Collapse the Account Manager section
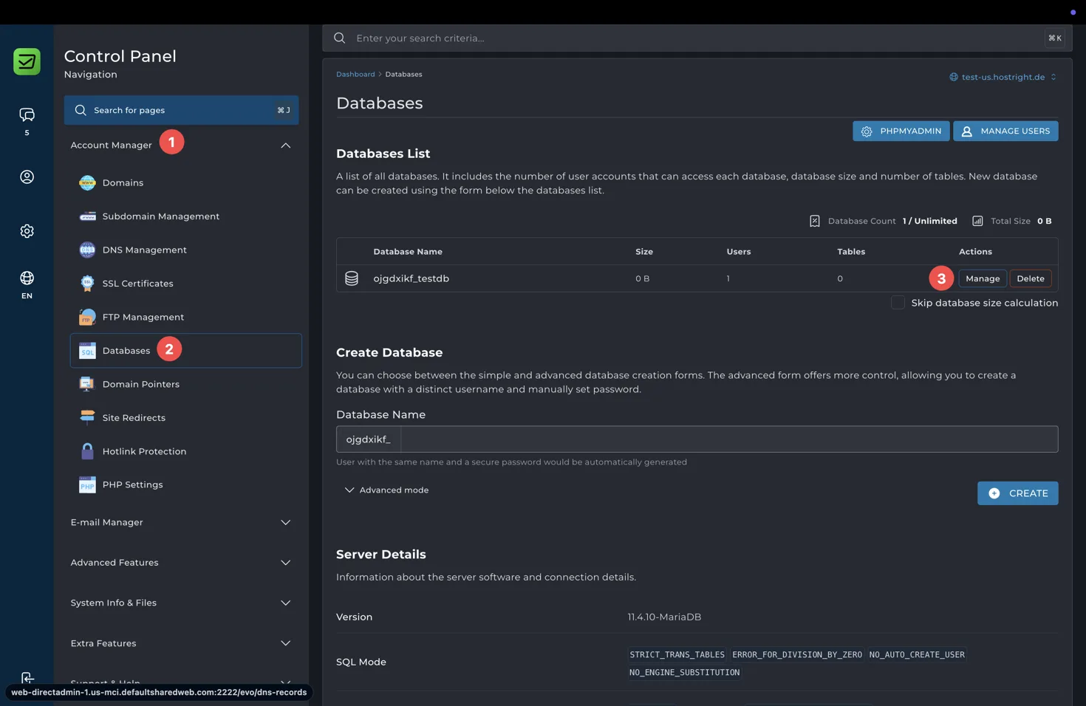Image resolution: width=1086 pixels, height=706 pixels. tap(285, 145)
